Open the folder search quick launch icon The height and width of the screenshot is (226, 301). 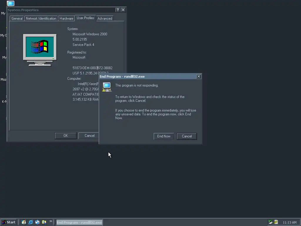click(44, 222)
